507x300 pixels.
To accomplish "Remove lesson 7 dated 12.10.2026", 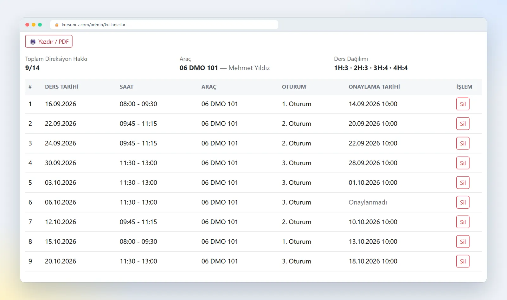I will 463,222.
